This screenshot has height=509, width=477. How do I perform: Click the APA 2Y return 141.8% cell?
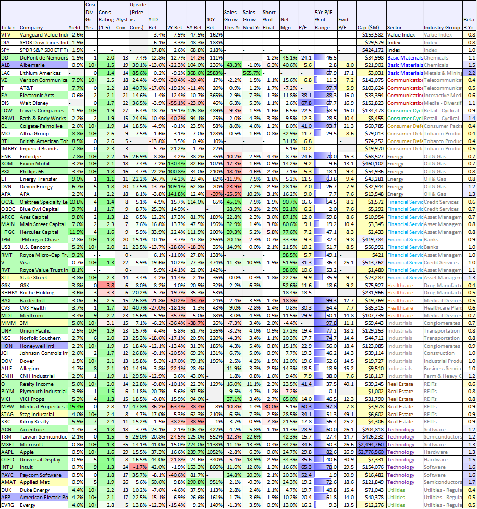tap(176, 194)
